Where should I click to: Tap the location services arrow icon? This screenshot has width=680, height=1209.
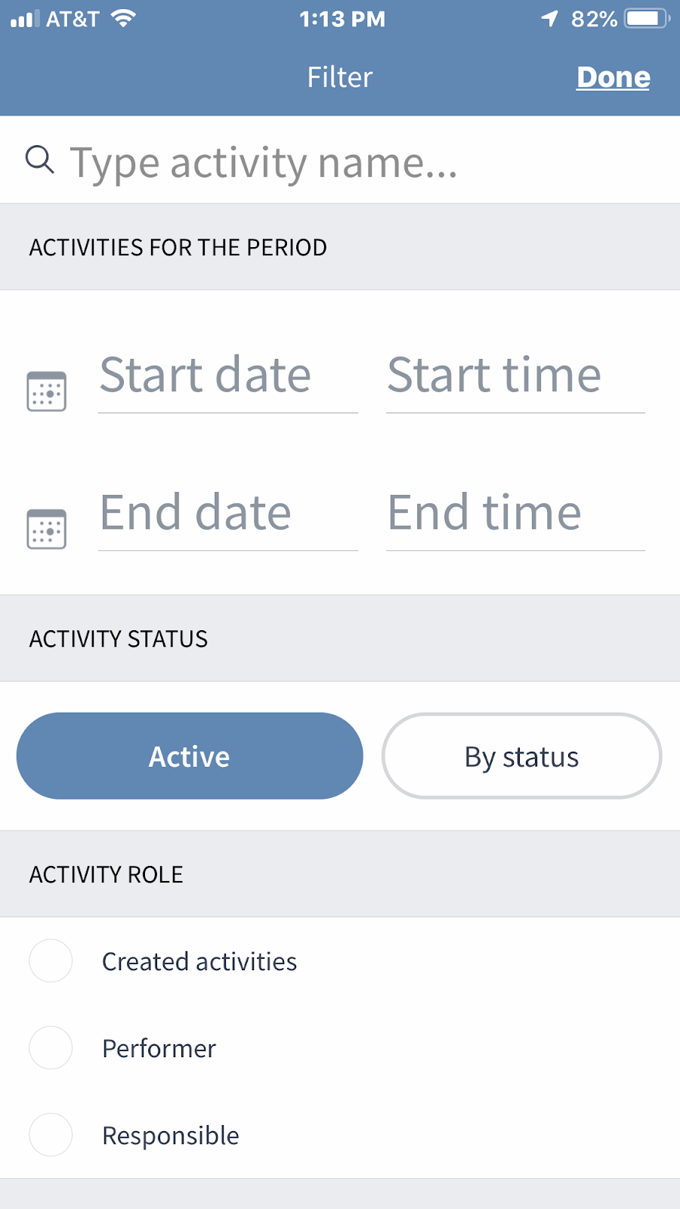[x=550, y=18]
